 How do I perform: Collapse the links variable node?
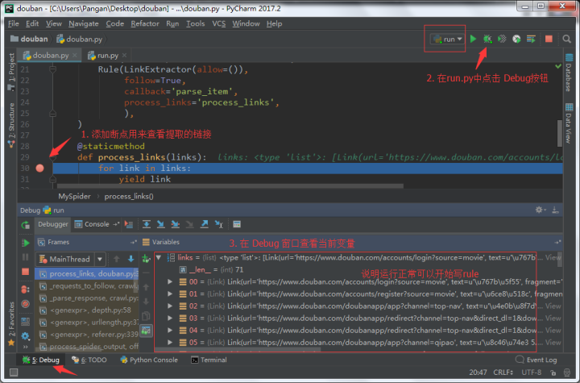click(159, 257)
